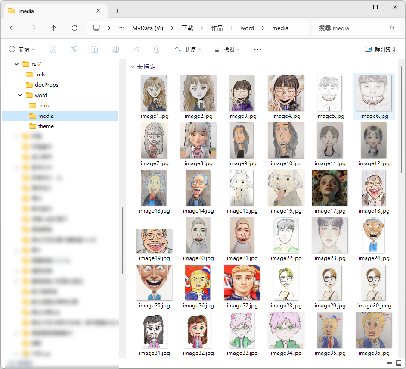The width and height of the screenshot is (406, 369).
Task: Click the Cut scissors icon in toolbar
Action: pos(53,49)
